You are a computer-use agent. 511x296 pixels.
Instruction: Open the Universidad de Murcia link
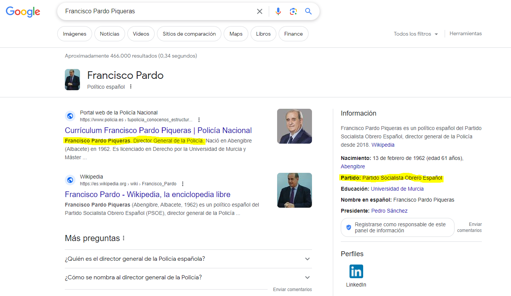coord(397,189)
